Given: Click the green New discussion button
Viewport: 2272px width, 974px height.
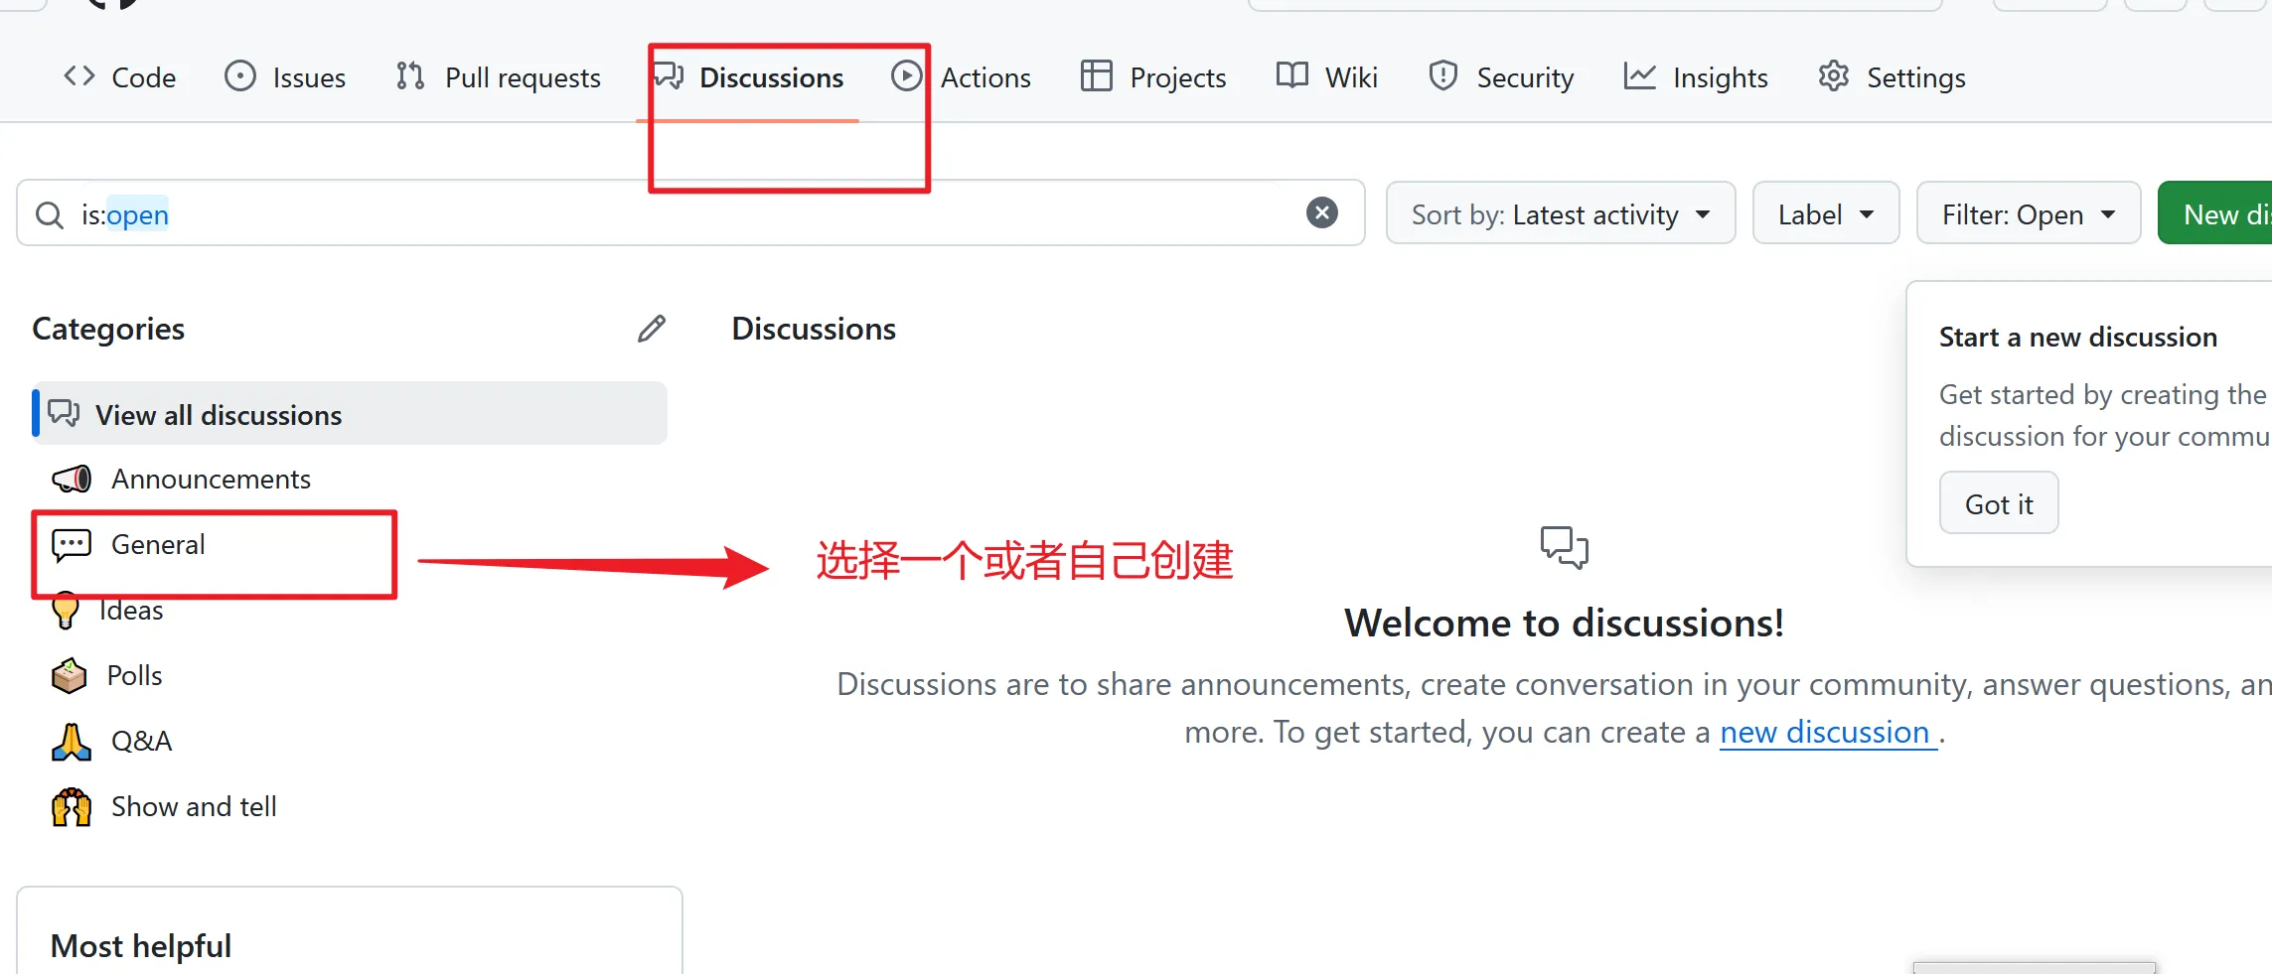Looking at the screenshot, I should [x=2216, y=213].
